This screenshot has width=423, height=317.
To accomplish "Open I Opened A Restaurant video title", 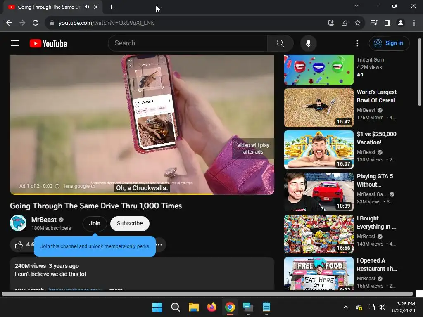I will (377, 265).
